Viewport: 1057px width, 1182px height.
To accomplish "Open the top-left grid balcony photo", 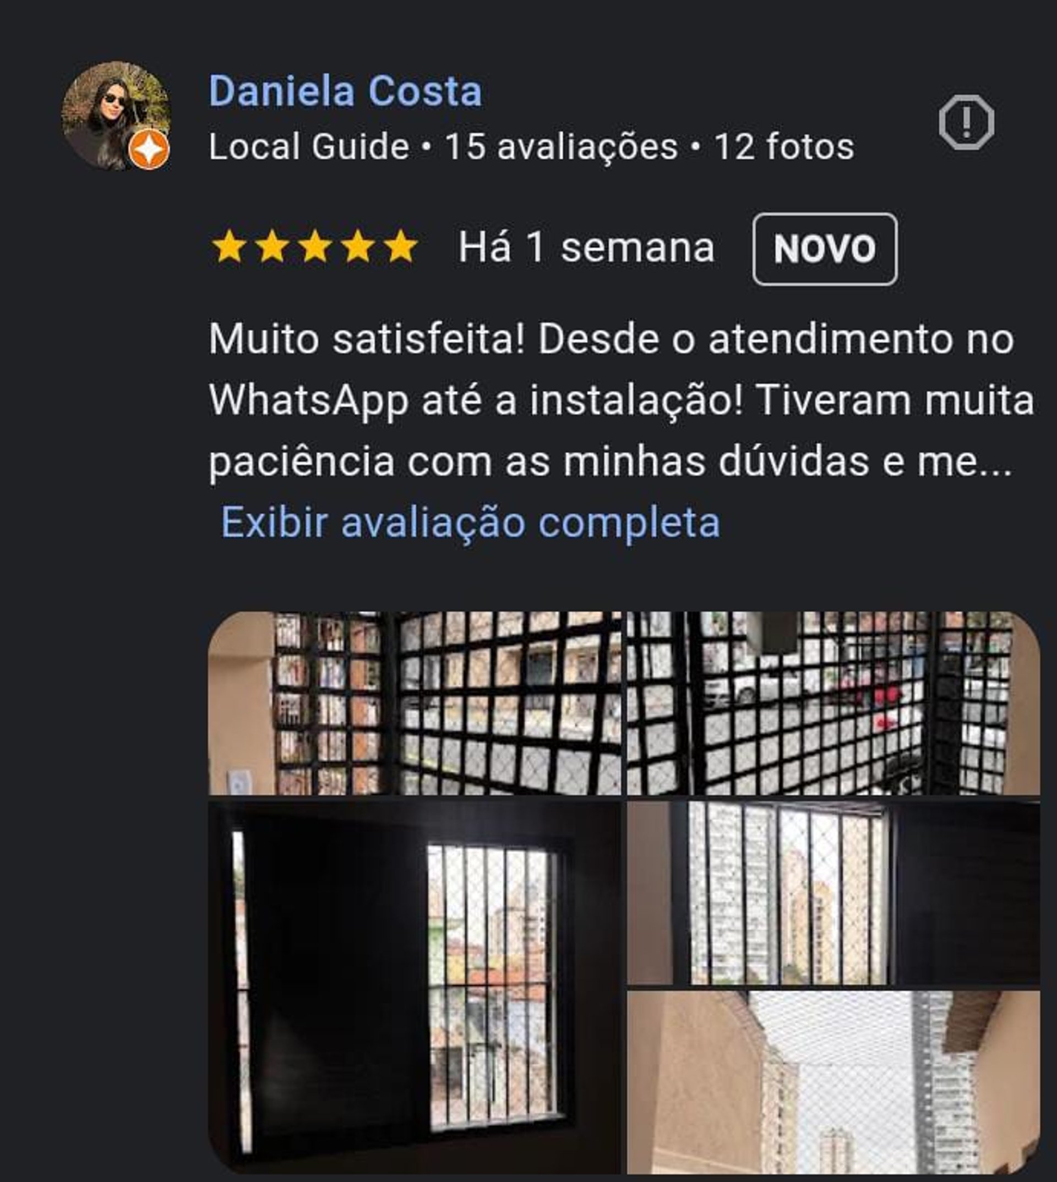I will [x=414, y=703].
